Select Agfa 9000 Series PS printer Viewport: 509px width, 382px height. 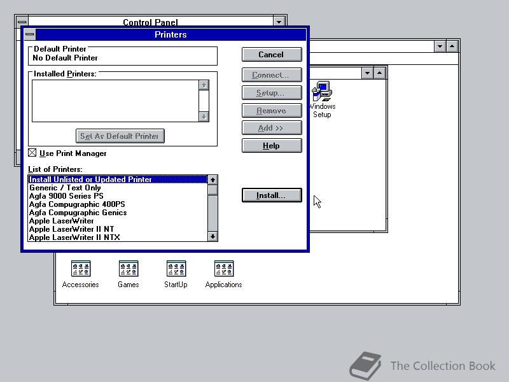coord(118,196)
